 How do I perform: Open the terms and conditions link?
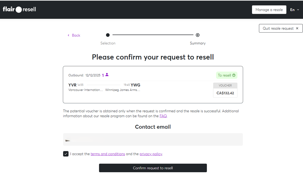(108, 154)
